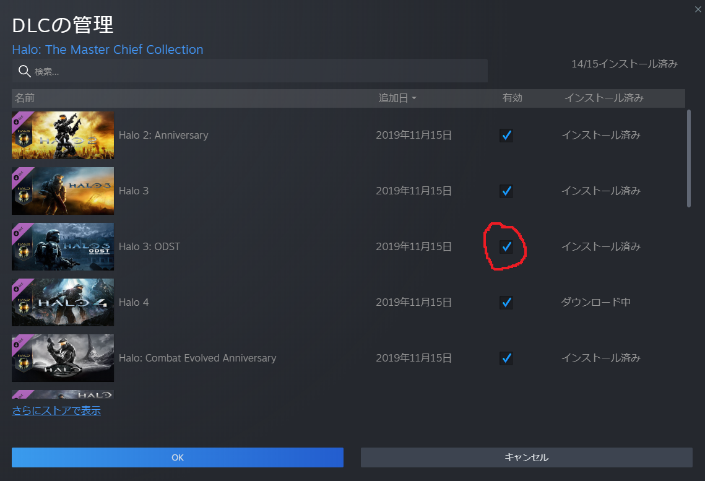Select the Halo 3: ODST name text
This screenshot has height=481, width=705.
tap(149, 247)
